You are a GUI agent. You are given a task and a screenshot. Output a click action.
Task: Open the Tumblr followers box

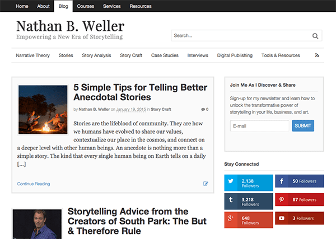tap(249, 201)
